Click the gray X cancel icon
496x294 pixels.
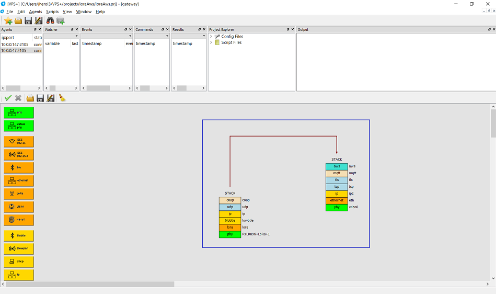click(18, 98)
